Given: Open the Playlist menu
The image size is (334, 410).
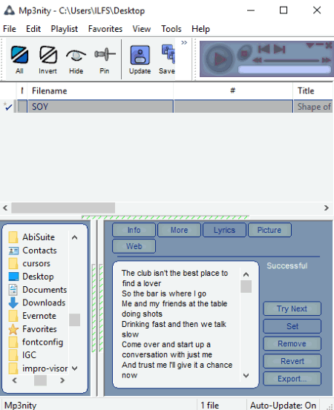Looking at the screenshot, I should pos(64,29).
